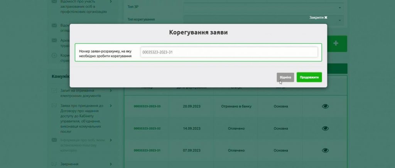
Task: Click eye icon in the 07.09.2023 row
Action: point(325,150)
